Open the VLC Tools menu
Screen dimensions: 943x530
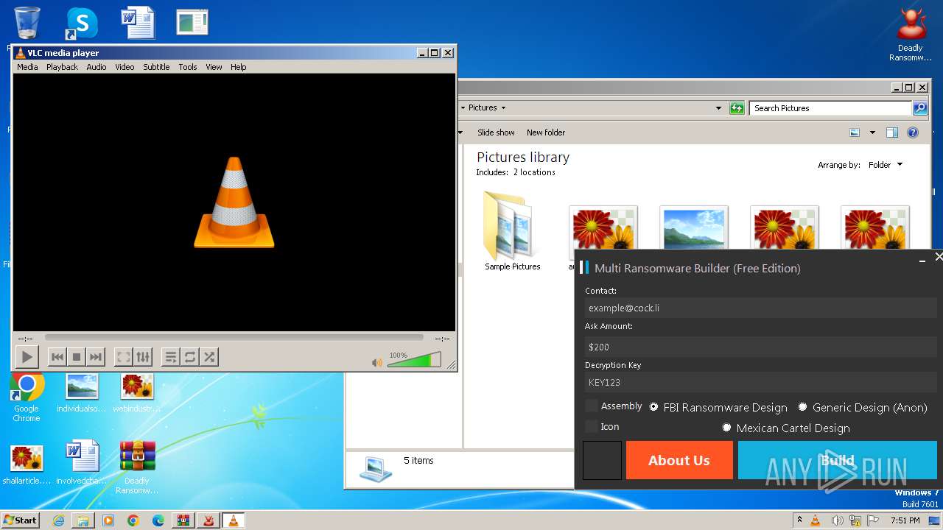pos(188,67)
